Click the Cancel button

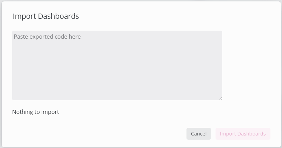[x=198, y=134]
